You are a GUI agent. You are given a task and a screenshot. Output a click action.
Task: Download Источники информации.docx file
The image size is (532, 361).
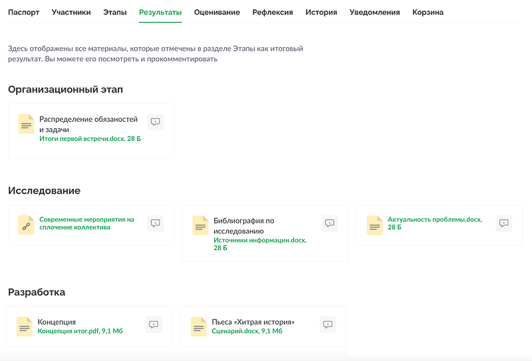(260, 244)
